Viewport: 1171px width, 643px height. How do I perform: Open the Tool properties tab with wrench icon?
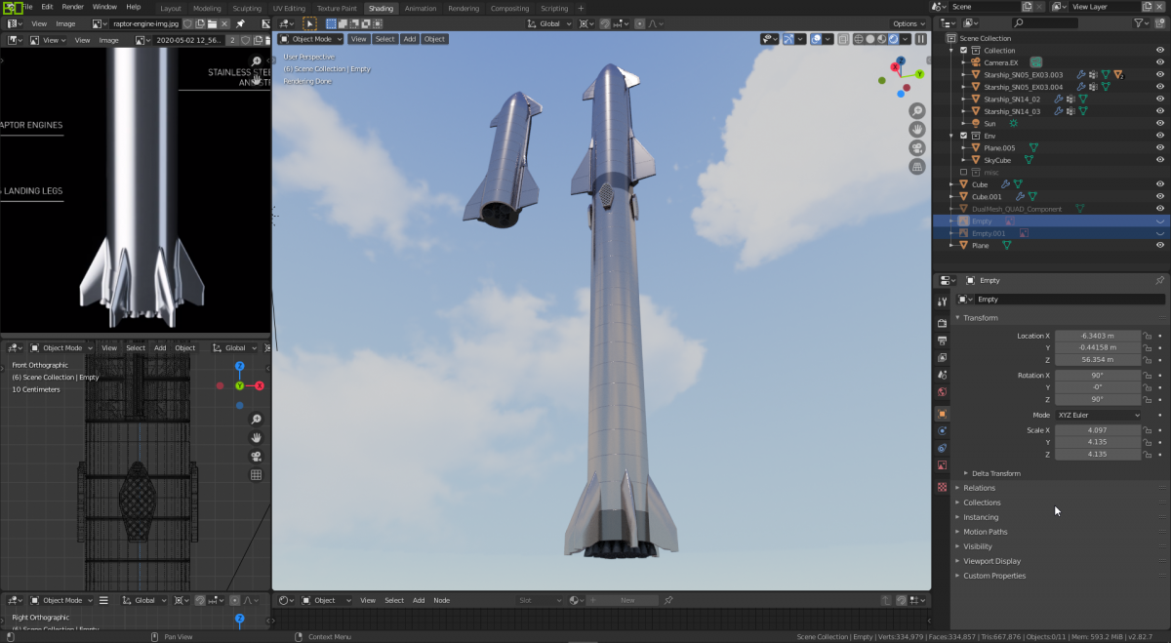pyautogui.click(x=942, y=301)
